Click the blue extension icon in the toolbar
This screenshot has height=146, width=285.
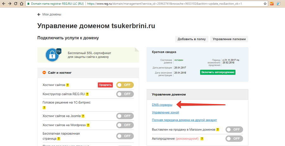click(x=278, y=3)
